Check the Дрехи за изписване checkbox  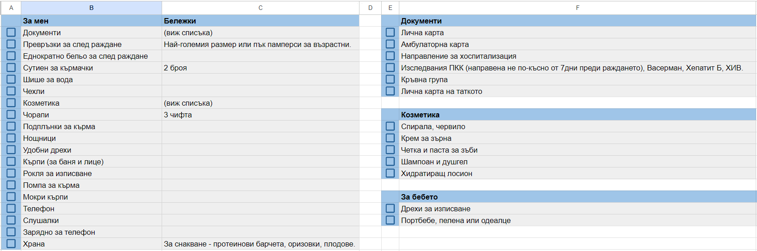tap(390, 209)
